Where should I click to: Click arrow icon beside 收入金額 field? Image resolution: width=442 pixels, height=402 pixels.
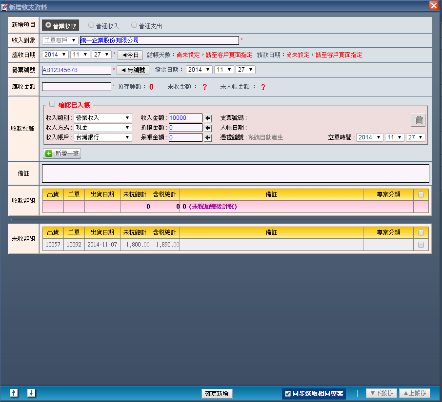tap(208, 118)
